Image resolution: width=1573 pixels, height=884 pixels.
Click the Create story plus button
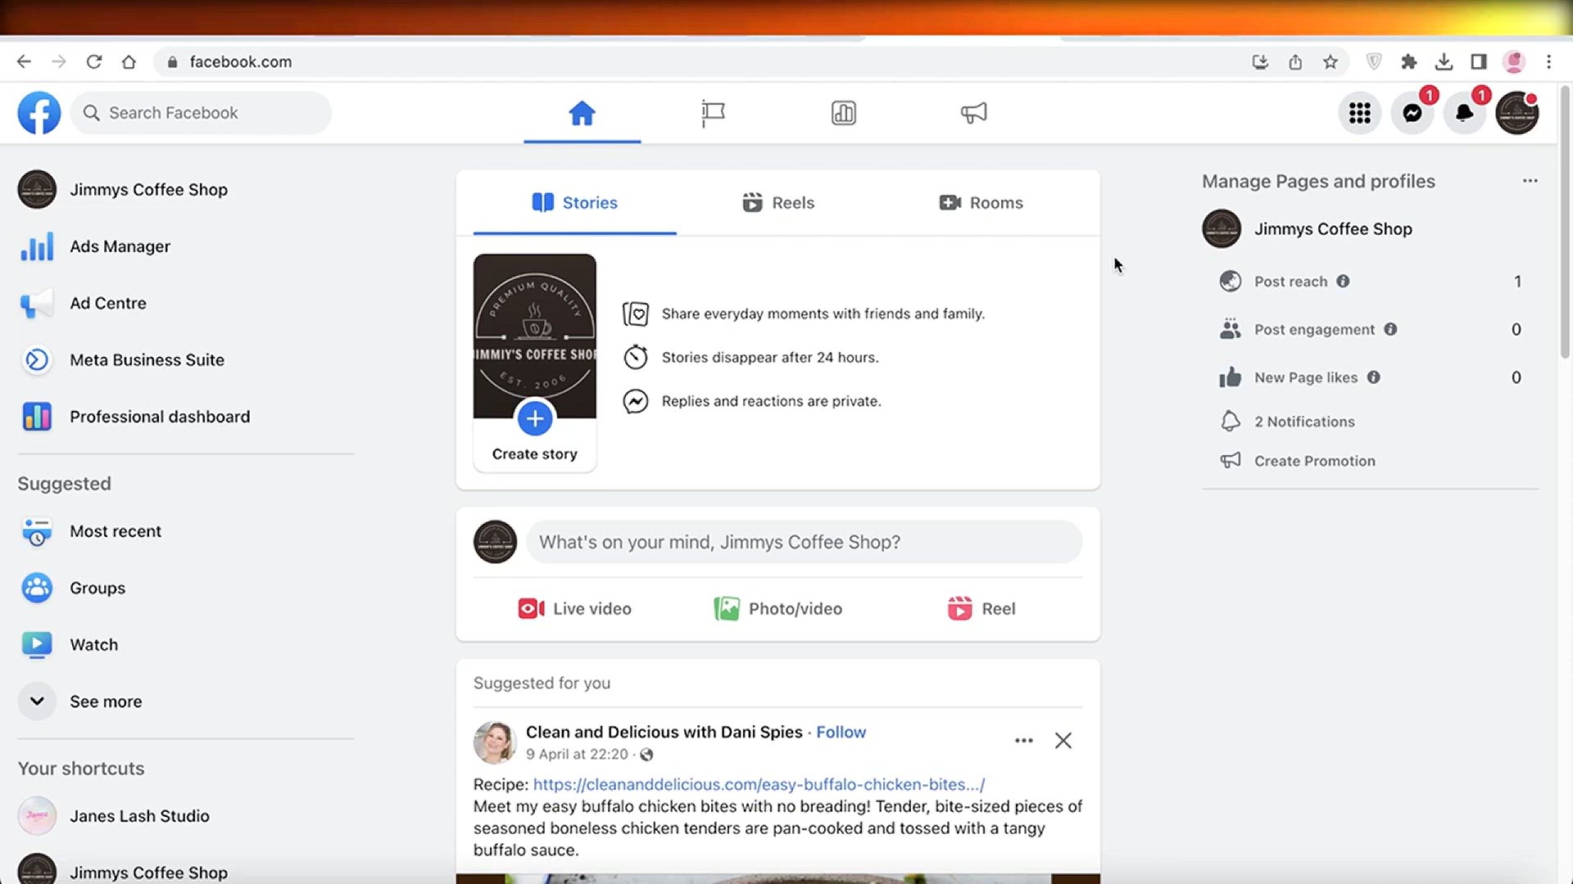[535, 419]
